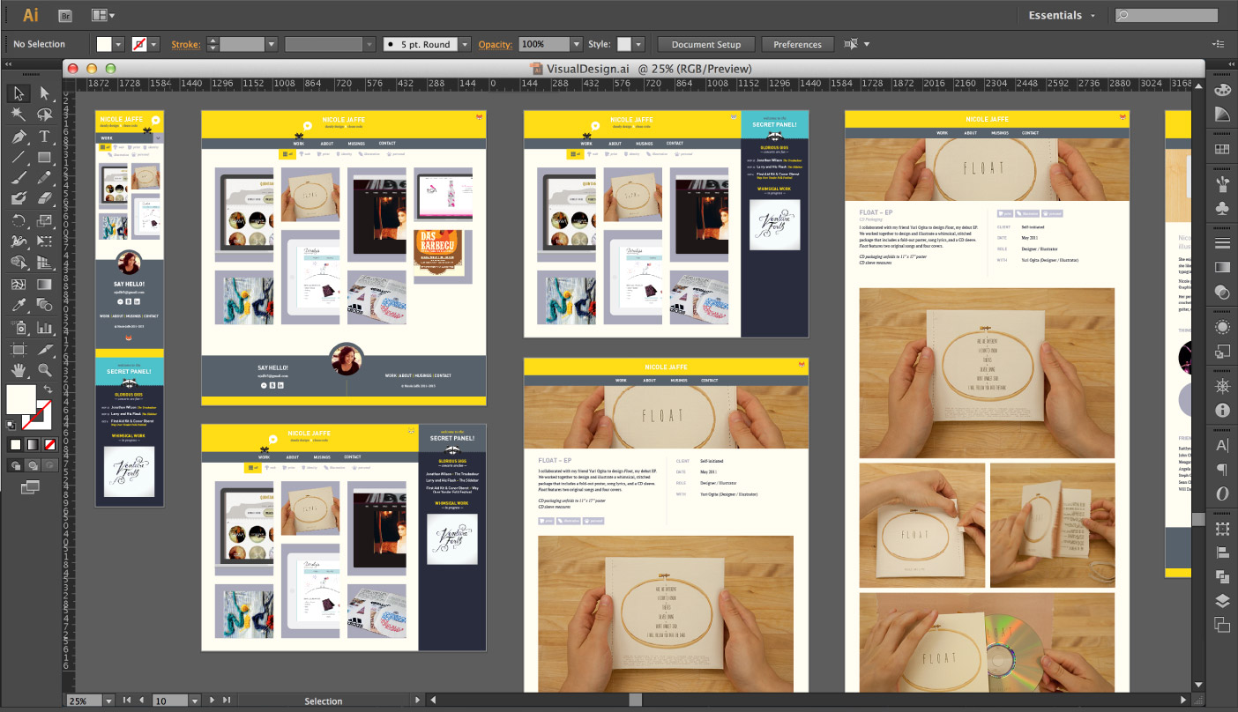Select the Column Graph tool

coord(44,328)
